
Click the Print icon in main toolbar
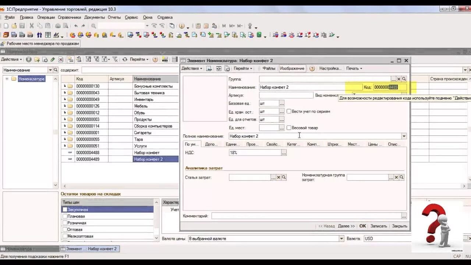pos(58,26)
